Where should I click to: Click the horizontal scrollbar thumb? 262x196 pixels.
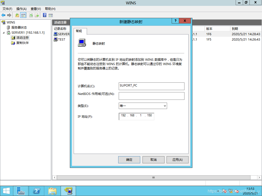154,178
